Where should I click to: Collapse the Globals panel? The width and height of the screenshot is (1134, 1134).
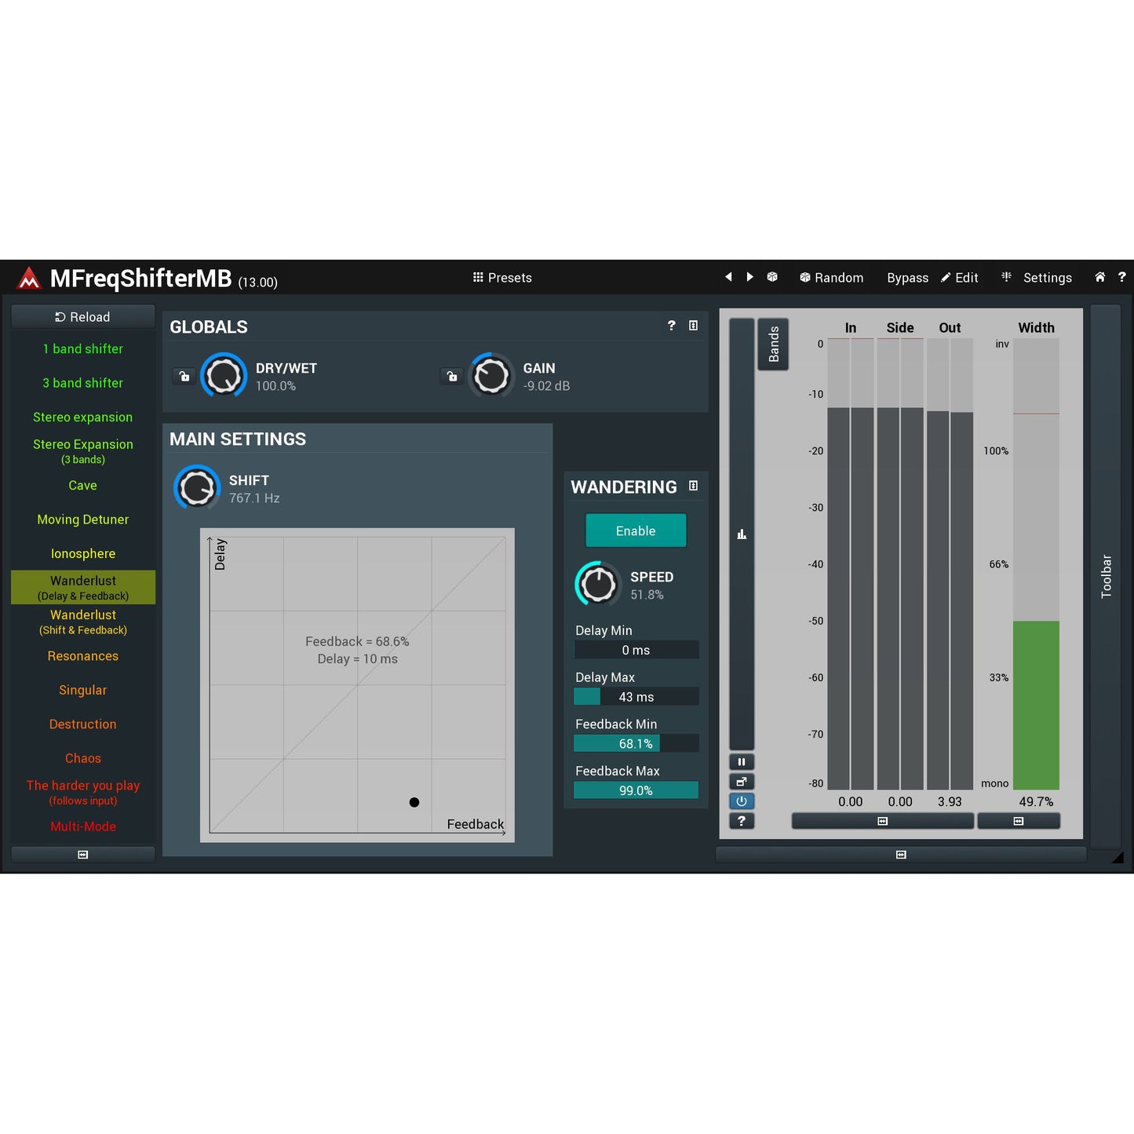pos(691,325)
